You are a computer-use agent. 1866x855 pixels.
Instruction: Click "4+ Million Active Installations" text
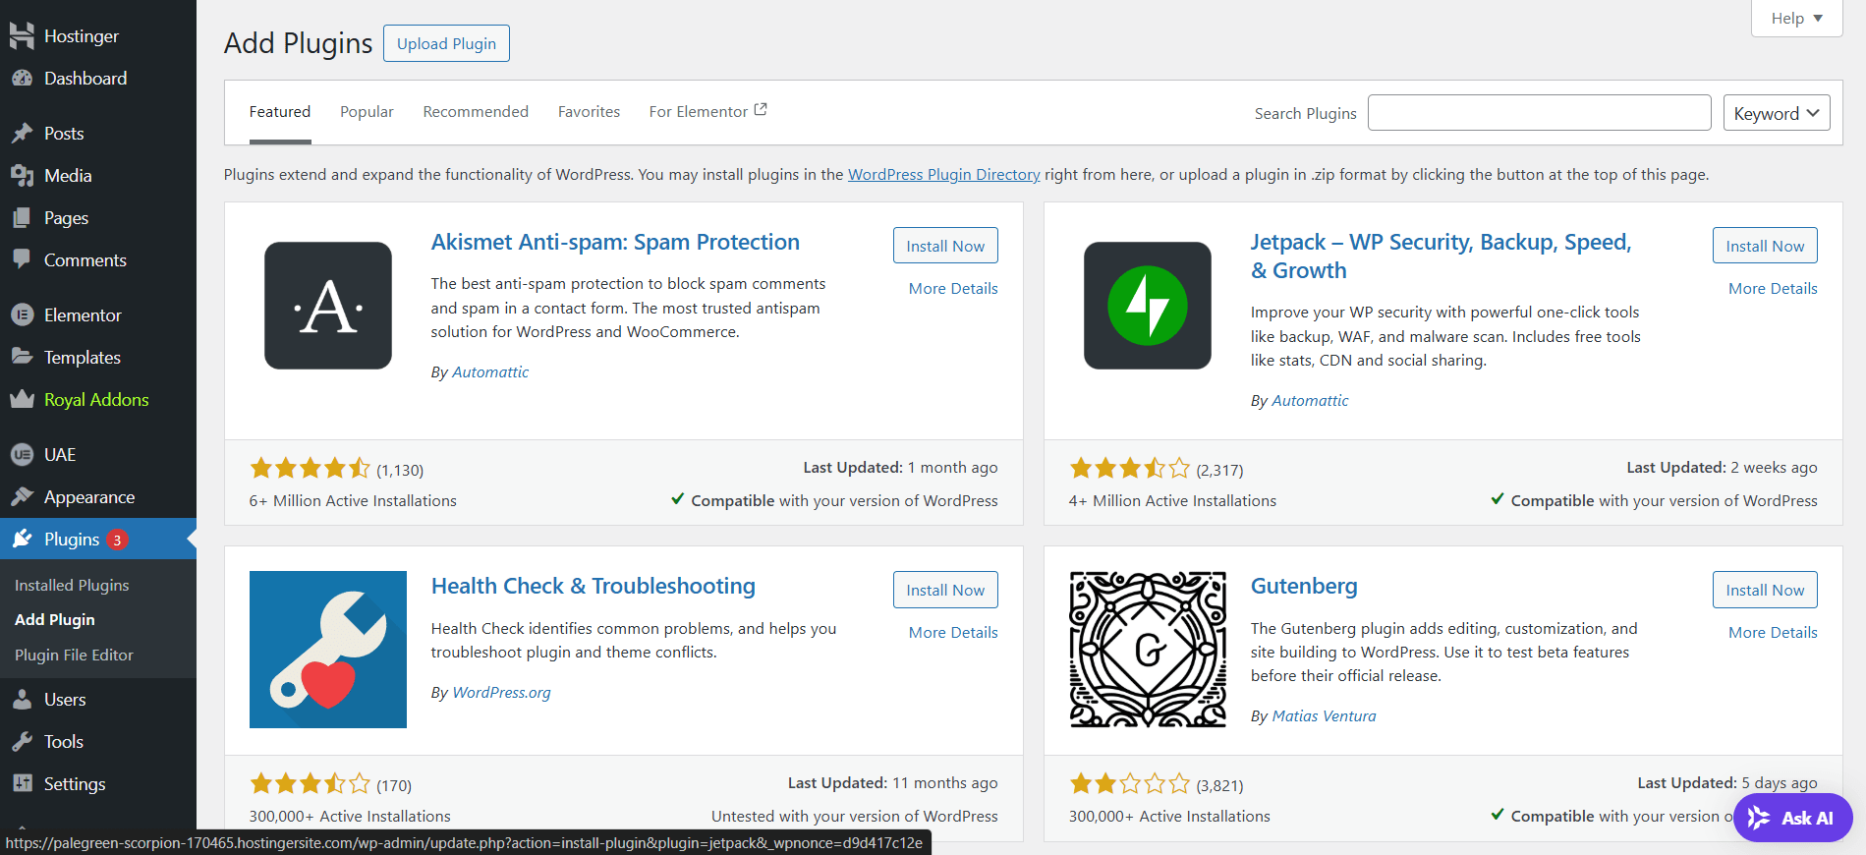coord(1172,501)
